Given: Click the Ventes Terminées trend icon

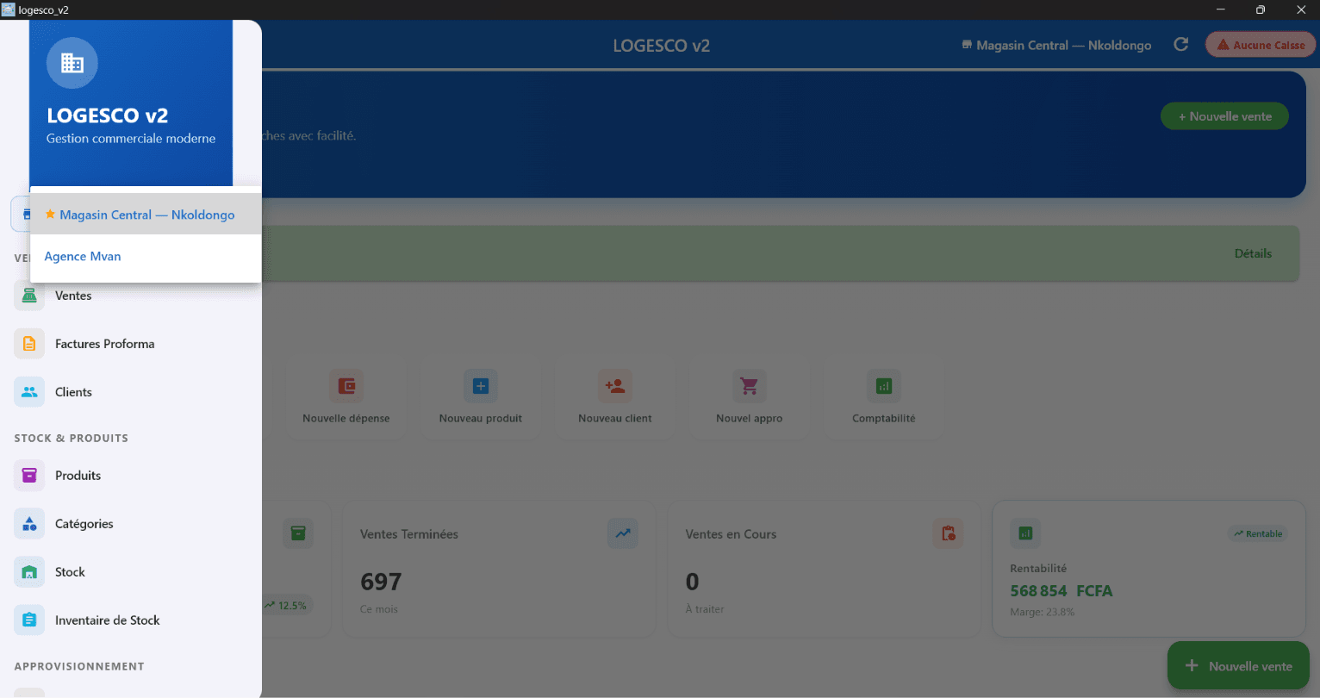Looking at the screenshot, I should point(623,533).
